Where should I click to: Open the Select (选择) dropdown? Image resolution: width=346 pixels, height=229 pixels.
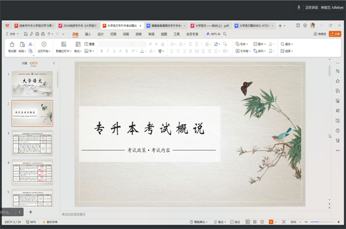pos(287,51)
